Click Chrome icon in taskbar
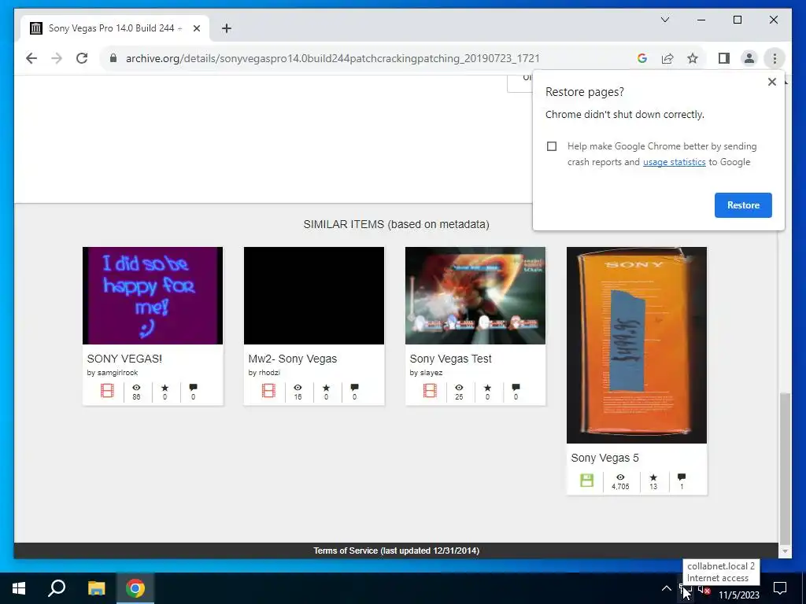806x604 pixels. click(135, 588)
